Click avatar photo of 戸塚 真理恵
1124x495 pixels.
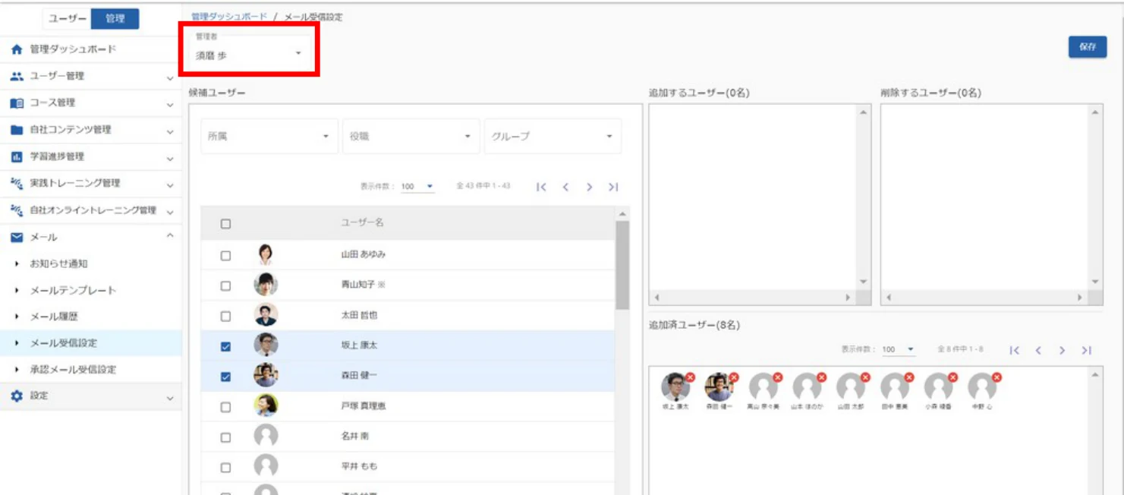266,406
